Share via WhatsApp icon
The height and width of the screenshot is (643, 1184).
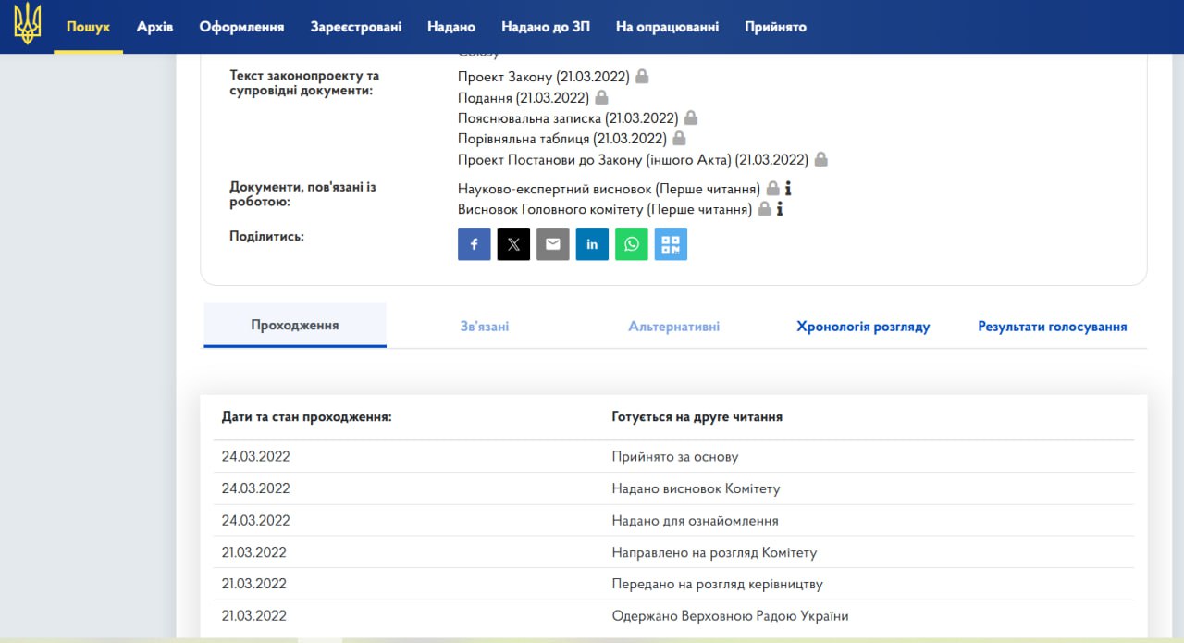(x=632, y=244)
